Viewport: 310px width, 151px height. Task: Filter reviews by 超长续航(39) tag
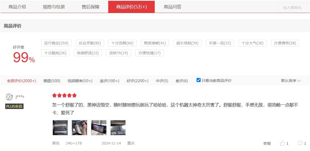tap(187, 43)
